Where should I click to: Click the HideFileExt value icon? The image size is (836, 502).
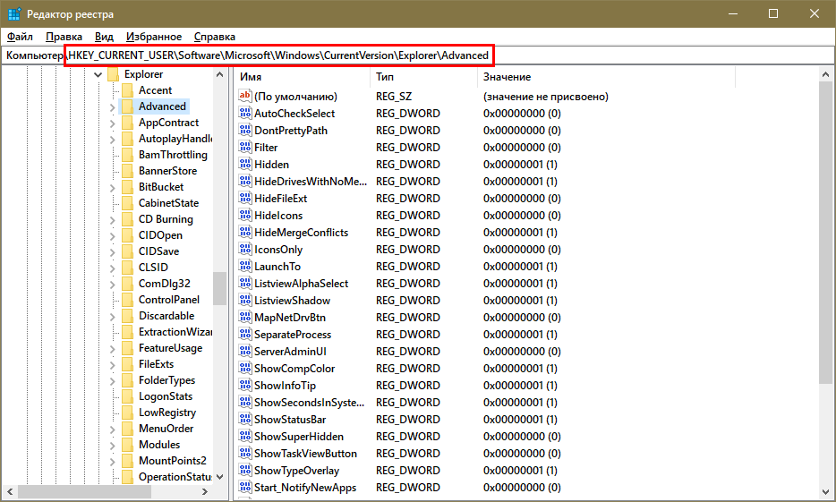click(x=245, y=199)
